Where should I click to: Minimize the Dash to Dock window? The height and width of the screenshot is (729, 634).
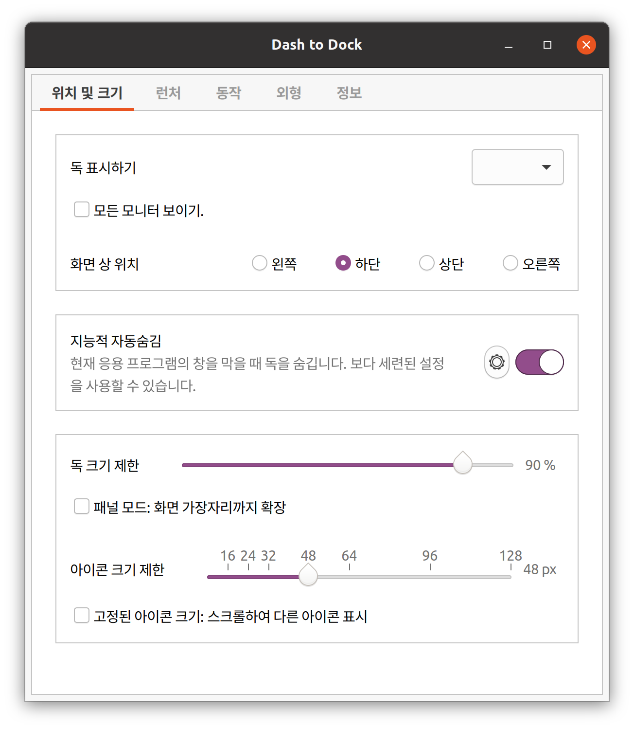[x=509, y=45]
